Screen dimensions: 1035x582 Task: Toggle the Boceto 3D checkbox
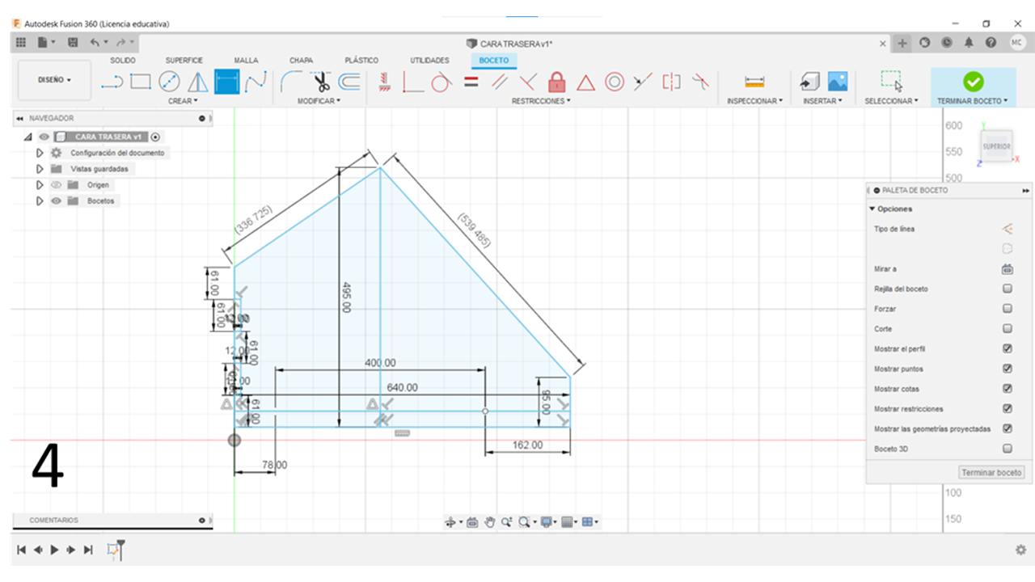tap(1008, 449)
